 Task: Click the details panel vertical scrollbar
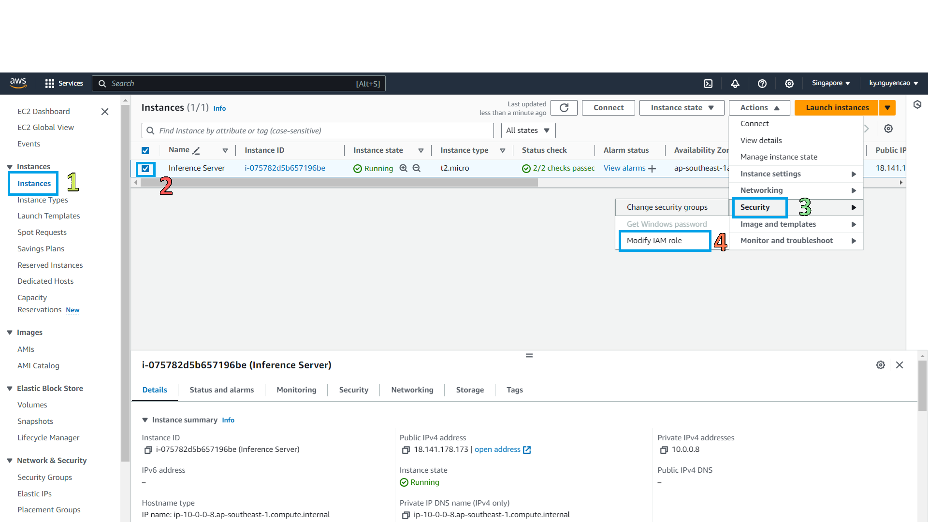click(x=922, y=385)
